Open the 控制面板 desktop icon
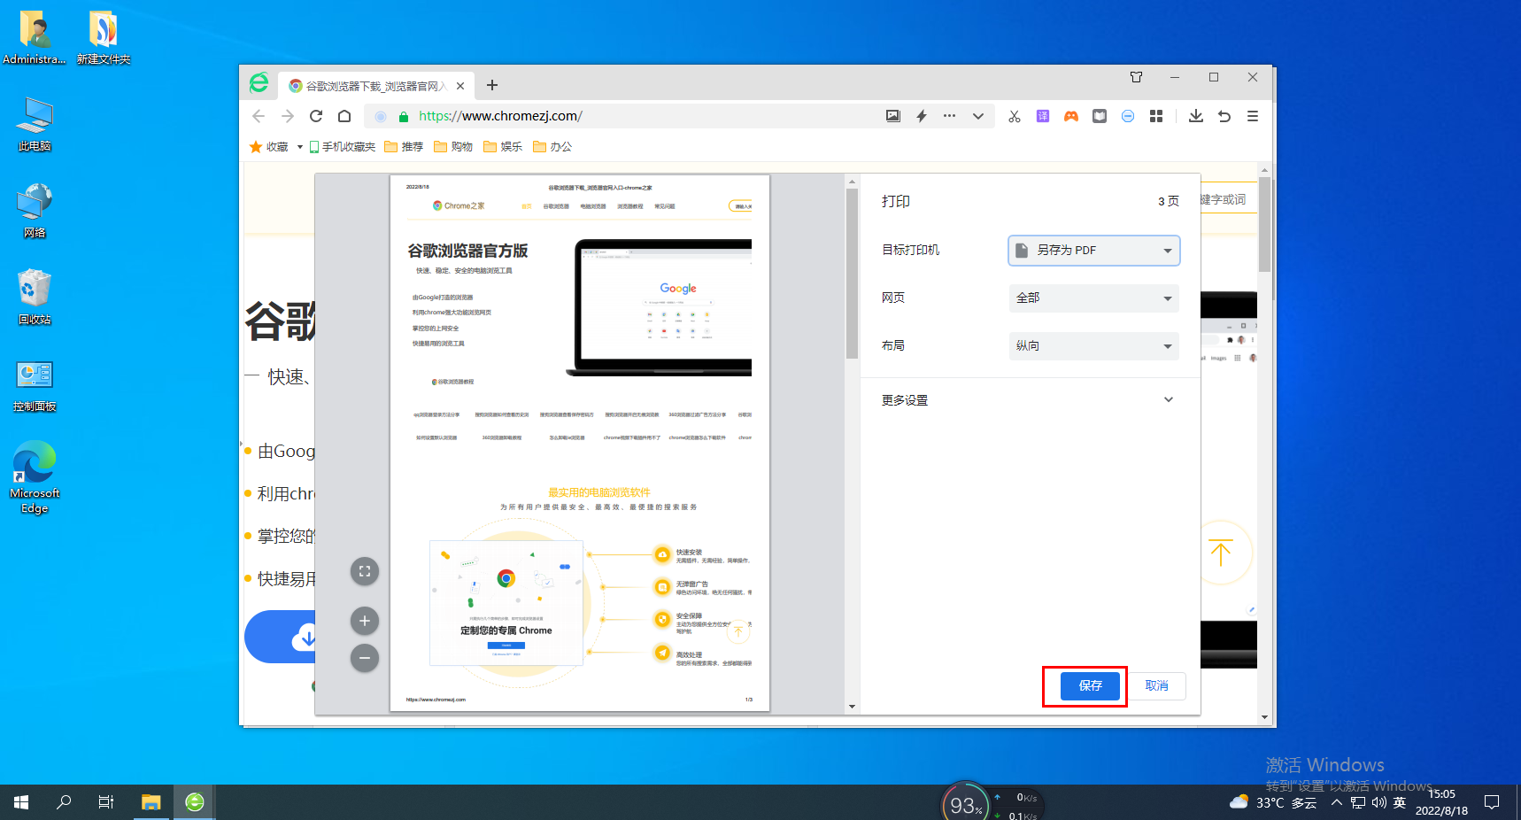Image resolution: width=1521 pixels, height=820 pixels. click(35, 385)
